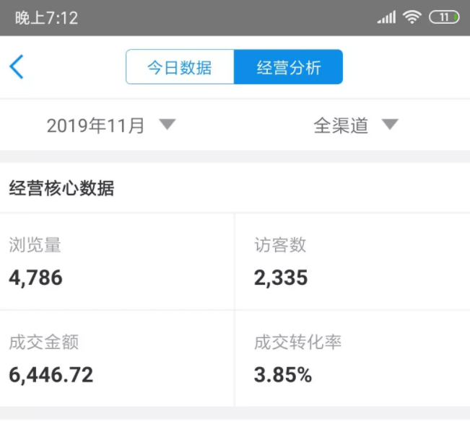Tap the visitor count value 2,335
Viewport: 470px width, 421px height.
[x=281, y=278]
